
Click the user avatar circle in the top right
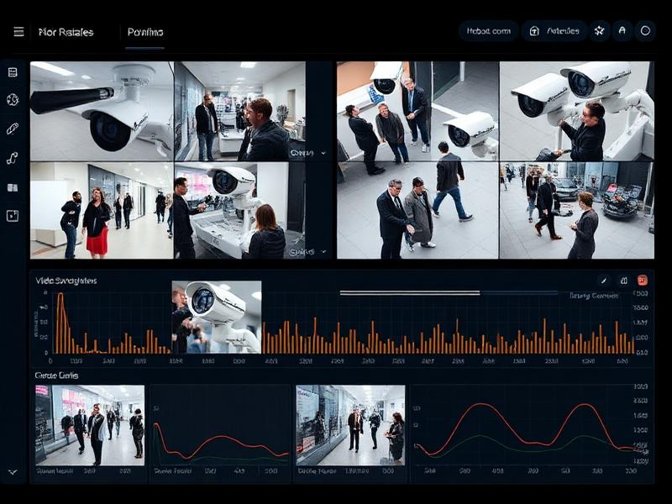tap(644, 31)
